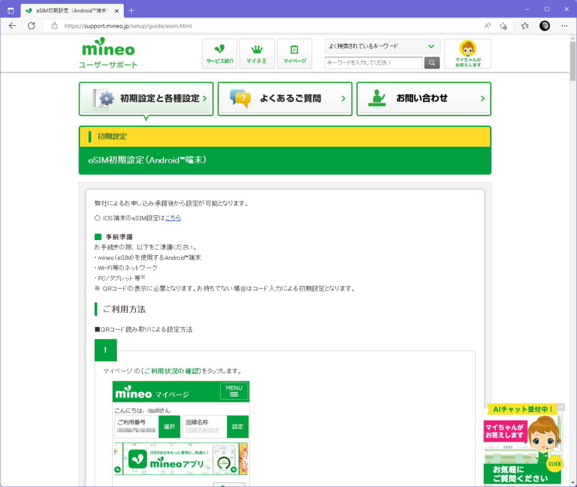Click the MENU button in the mineo マイページ image
The height and width of the screenshot is (487, 577).
[x=234, y=391]
